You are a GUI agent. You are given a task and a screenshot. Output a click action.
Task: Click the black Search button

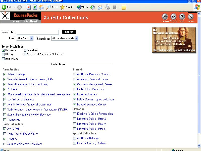coord(69,32)
